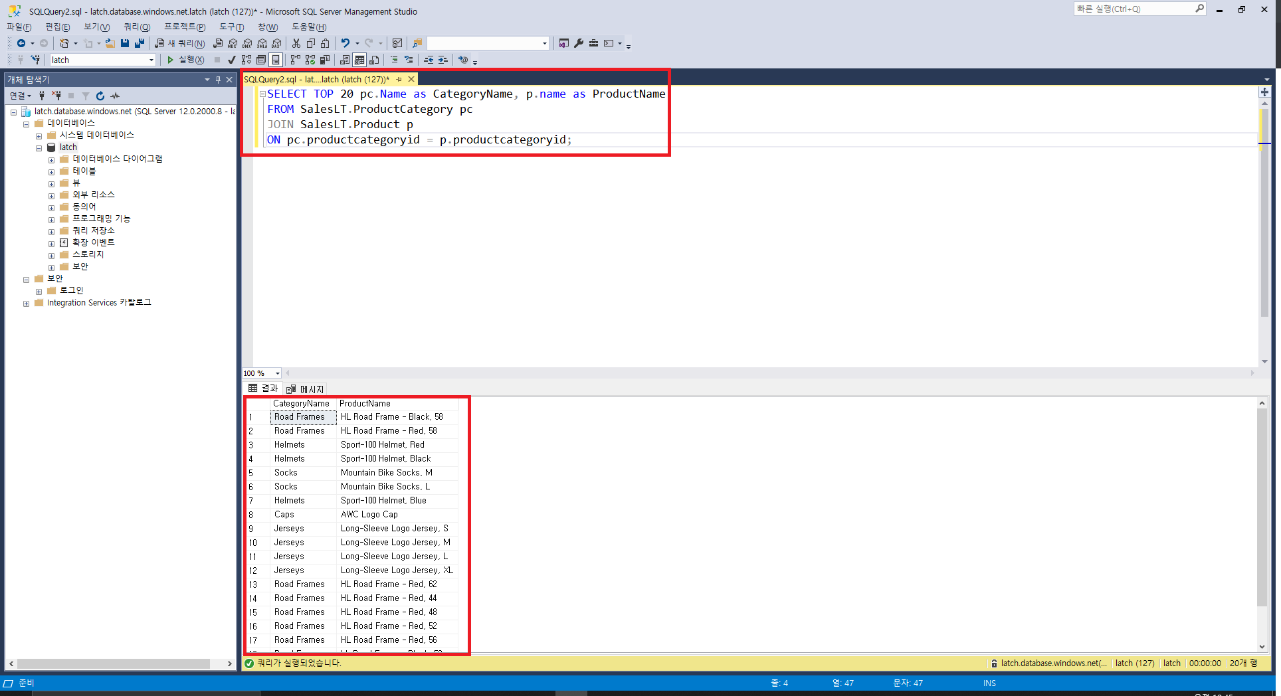Screen dimensions: 1281x696
Task: Click the Quick Launch search box
Action: [x=1139, y=9]
